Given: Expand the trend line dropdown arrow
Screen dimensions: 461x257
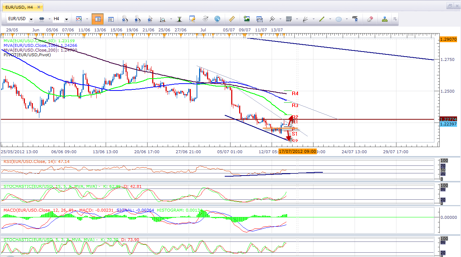Looking at the screenshot, I should (330, 19).
